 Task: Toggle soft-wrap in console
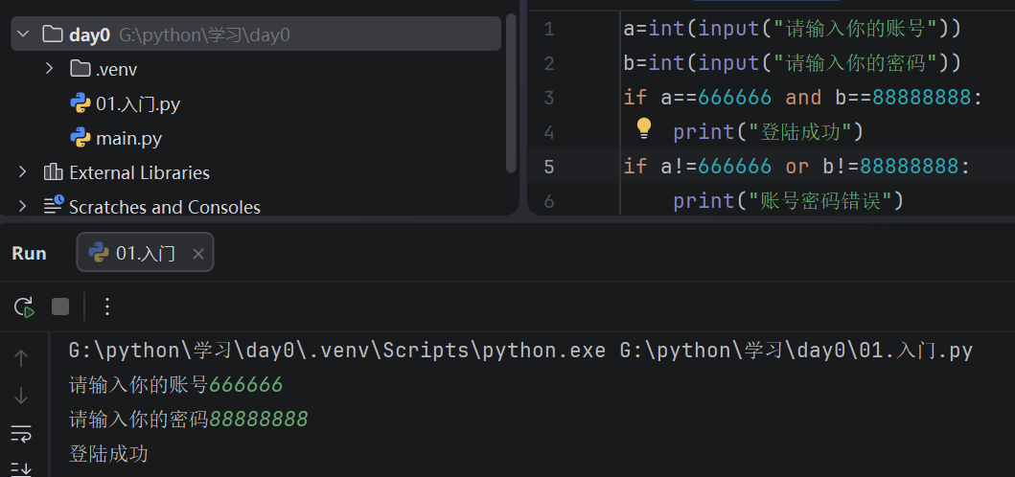point(21,433)
